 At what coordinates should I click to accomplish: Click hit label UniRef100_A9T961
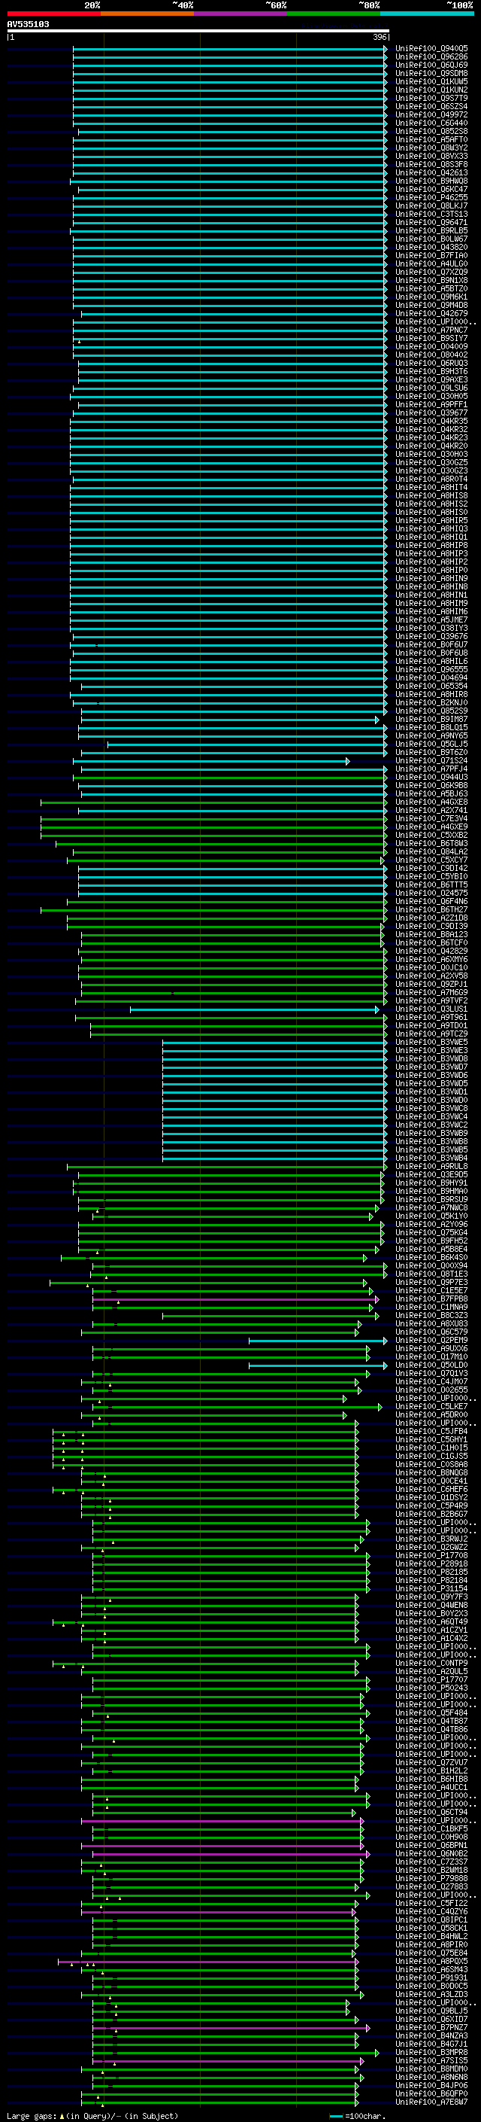click(431, 1018)
